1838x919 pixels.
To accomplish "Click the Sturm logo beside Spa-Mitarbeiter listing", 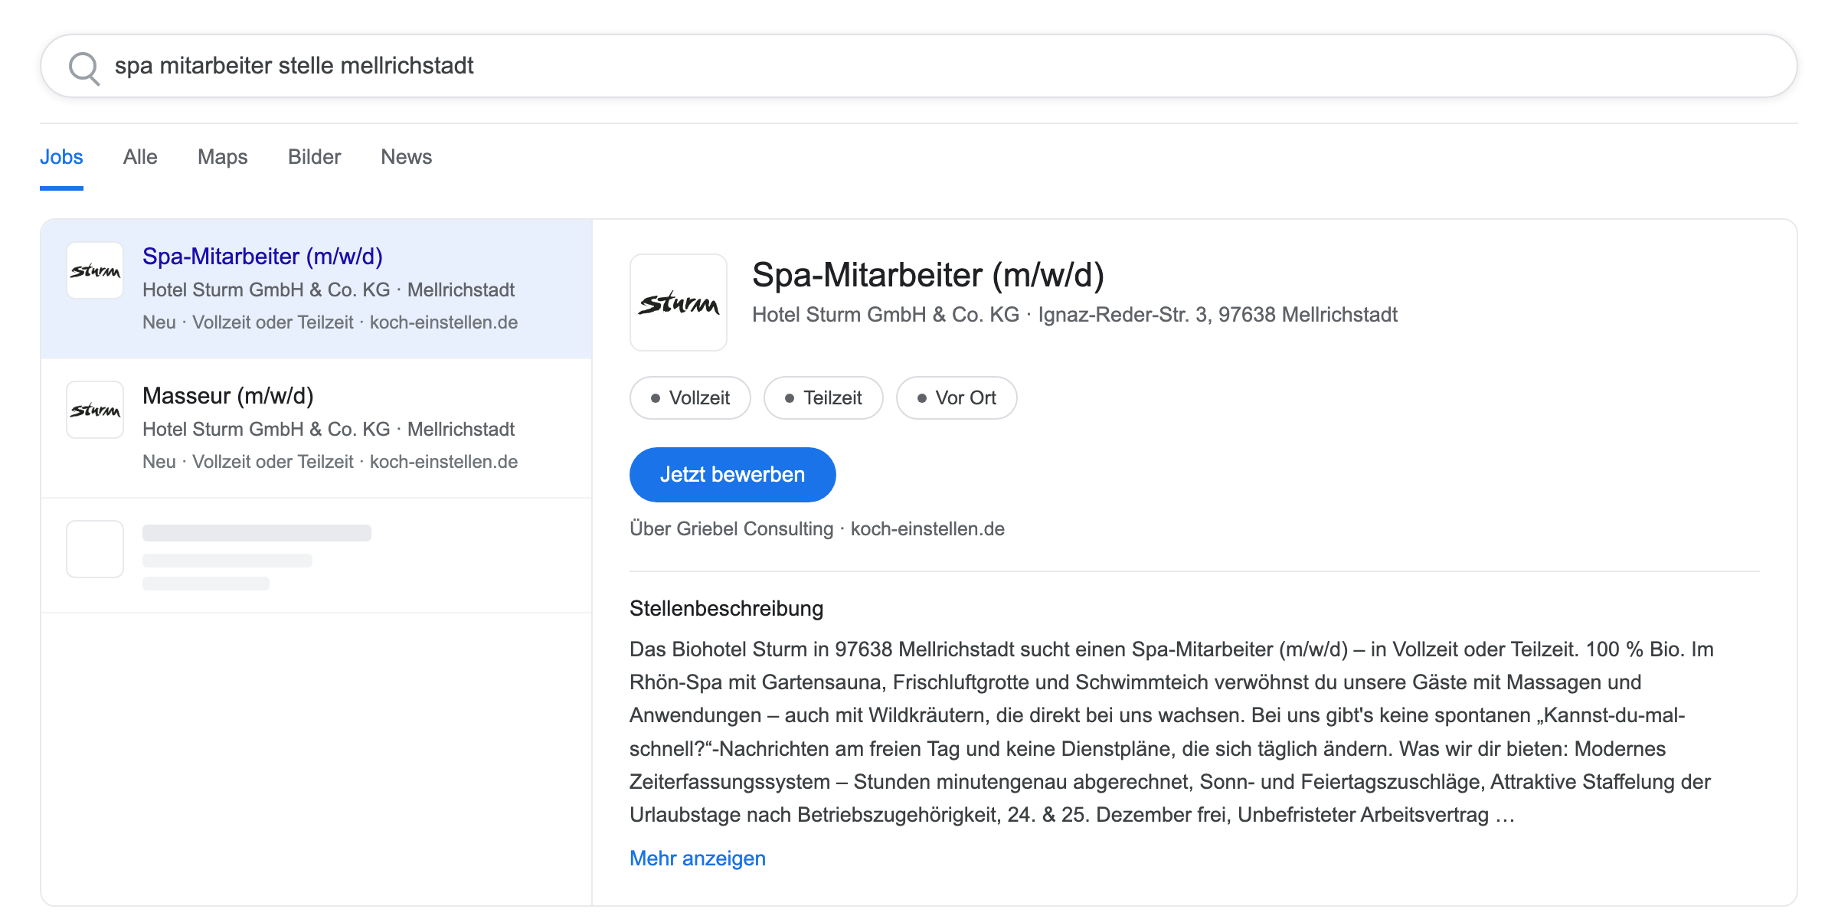I will point(95,270).
